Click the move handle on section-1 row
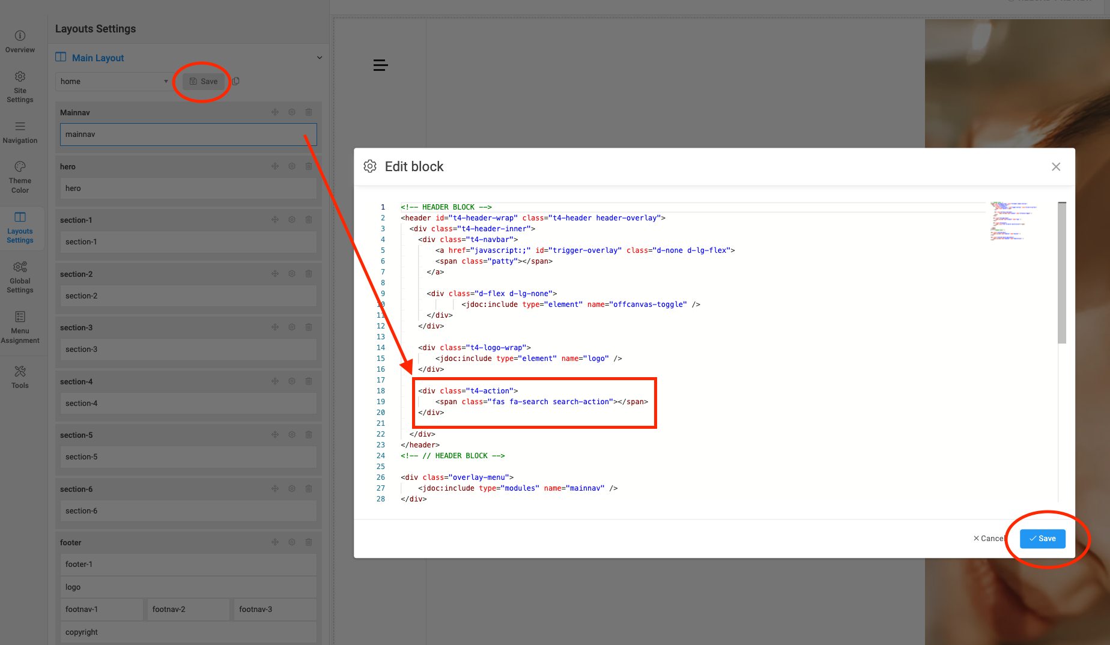 [275, 220]
